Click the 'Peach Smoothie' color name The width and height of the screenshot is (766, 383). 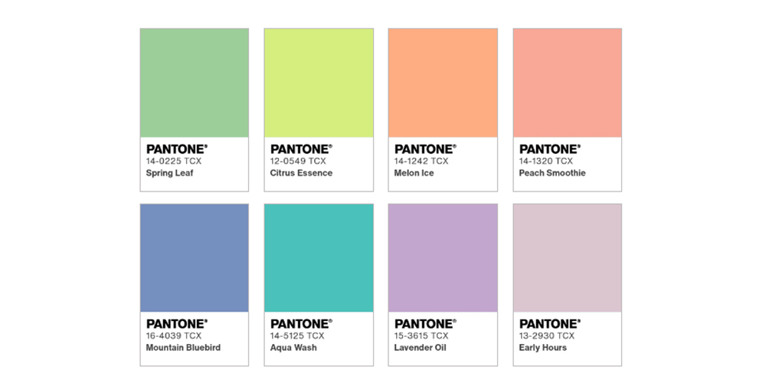point(552,173)
